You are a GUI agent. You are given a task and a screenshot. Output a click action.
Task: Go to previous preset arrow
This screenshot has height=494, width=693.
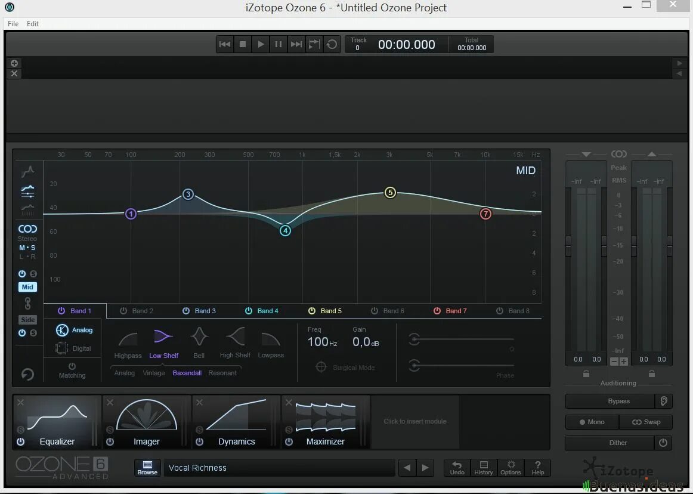click(x=407, y=468)
